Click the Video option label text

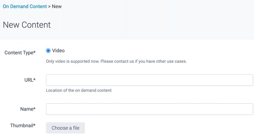(x=58, y=51)
